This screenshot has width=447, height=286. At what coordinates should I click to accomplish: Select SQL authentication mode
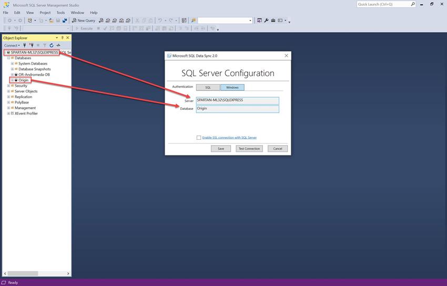208,87
